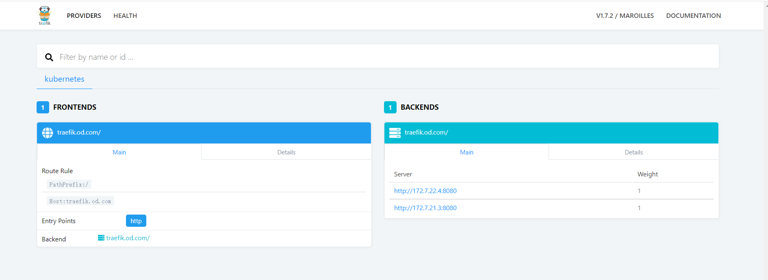
Task: Click the vertical page scrollbar
Action: 766,140
